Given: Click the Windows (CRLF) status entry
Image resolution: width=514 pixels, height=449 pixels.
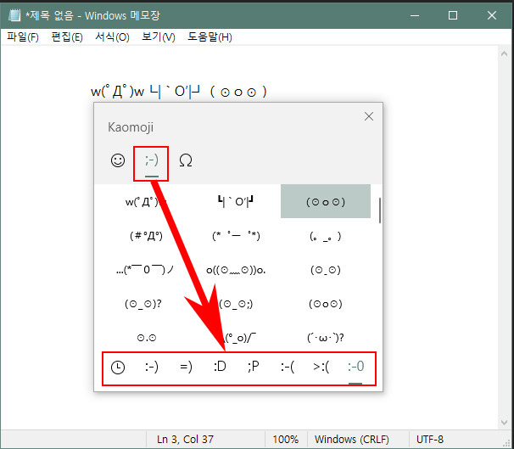Looking at the screenshot, I should coord(352,439).
